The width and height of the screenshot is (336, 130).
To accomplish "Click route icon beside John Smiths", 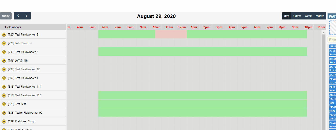I will [4, 43].
